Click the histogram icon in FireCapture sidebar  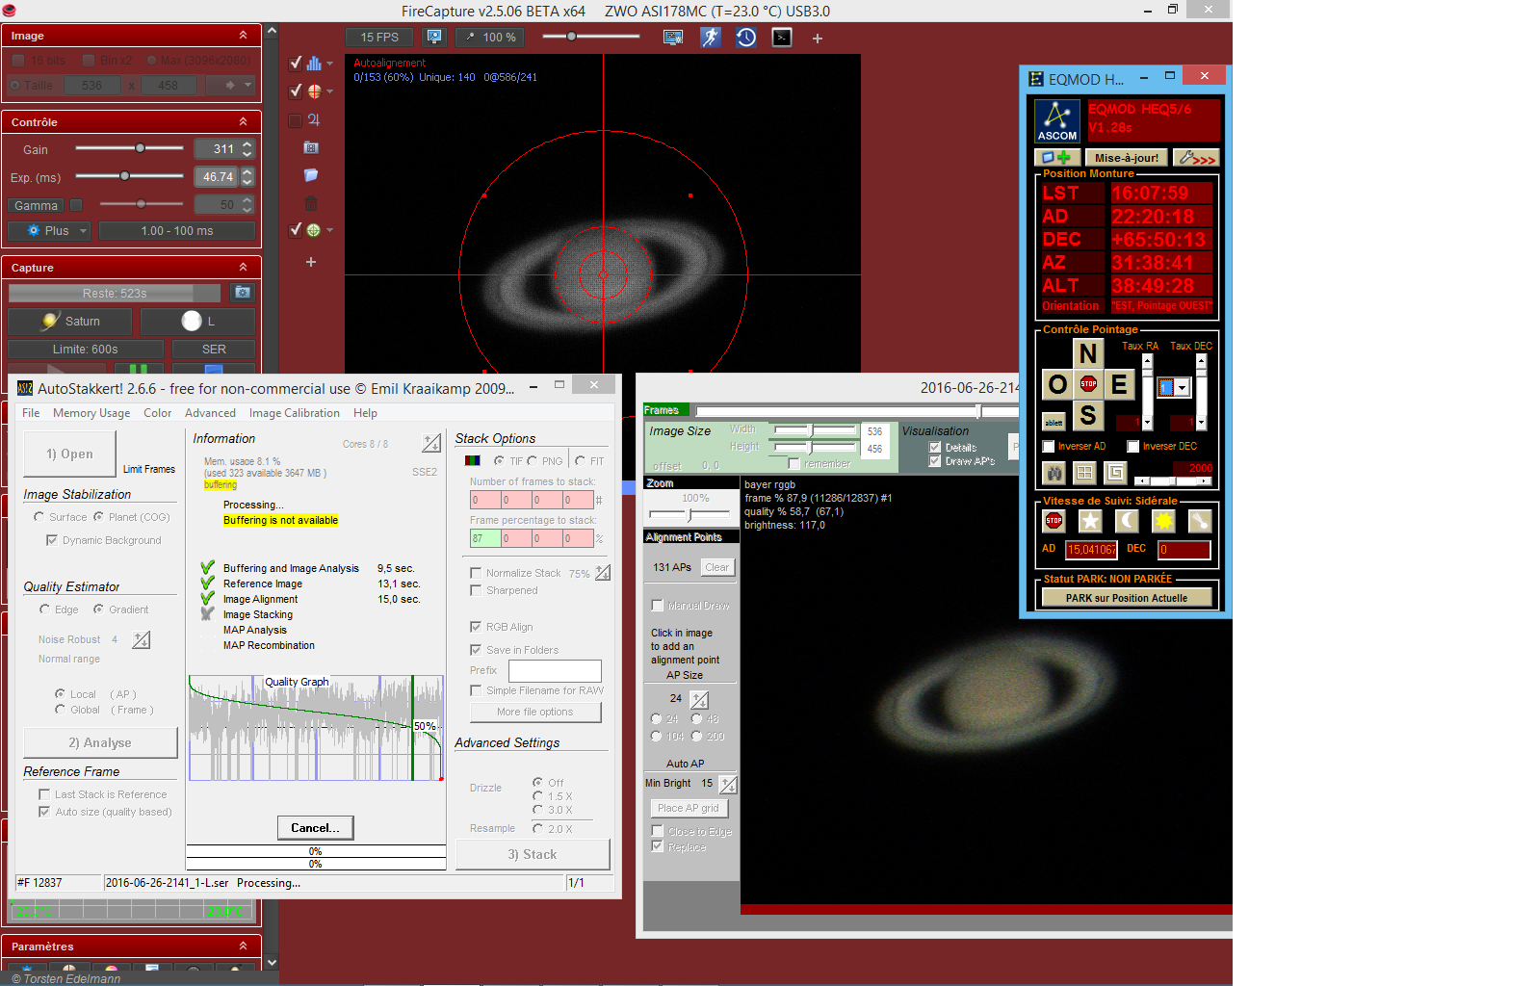(x=314, y=64)
